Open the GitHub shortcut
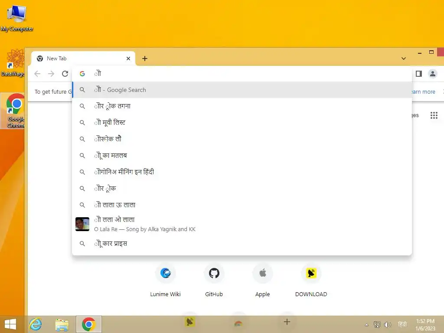The width and height of the screenshot is (444, 333). tap(214, 281)
